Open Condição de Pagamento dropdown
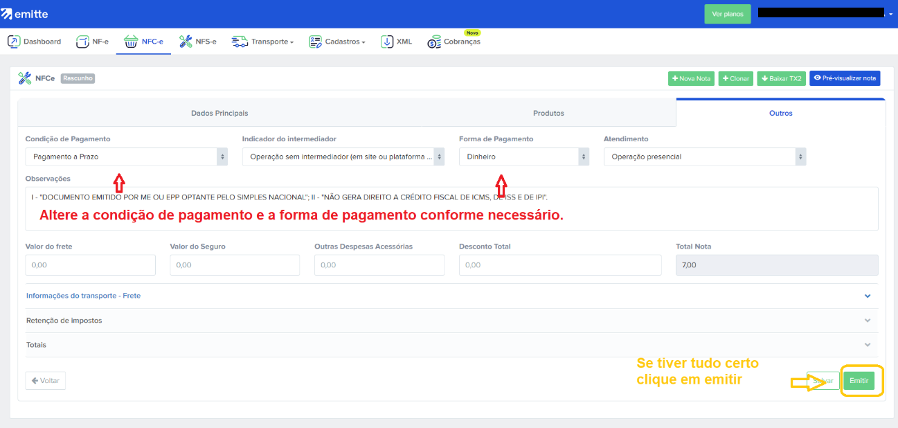The image size is (898, 428). (x=127, y=157)
